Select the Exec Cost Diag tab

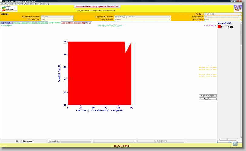pos(67,23)
